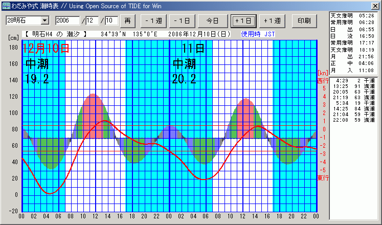The height and width of the screenshot is (225, 382).
Task: Go back one week with -1週
Action: pos(153,20)
